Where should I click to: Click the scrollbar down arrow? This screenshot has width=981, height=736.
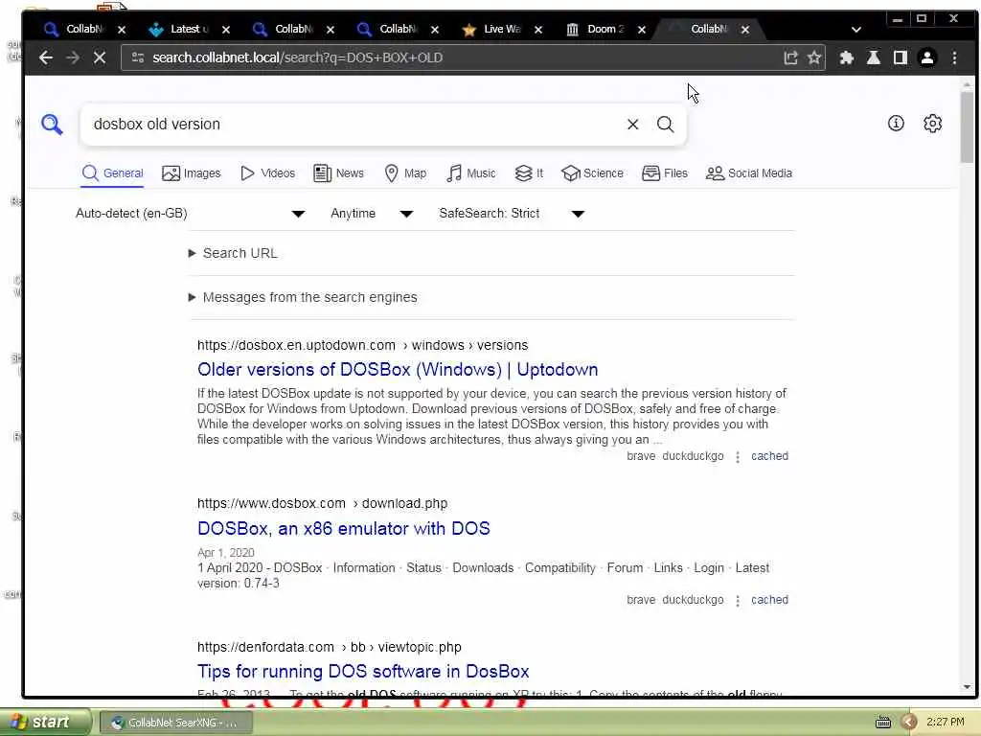tap(968, 687)
